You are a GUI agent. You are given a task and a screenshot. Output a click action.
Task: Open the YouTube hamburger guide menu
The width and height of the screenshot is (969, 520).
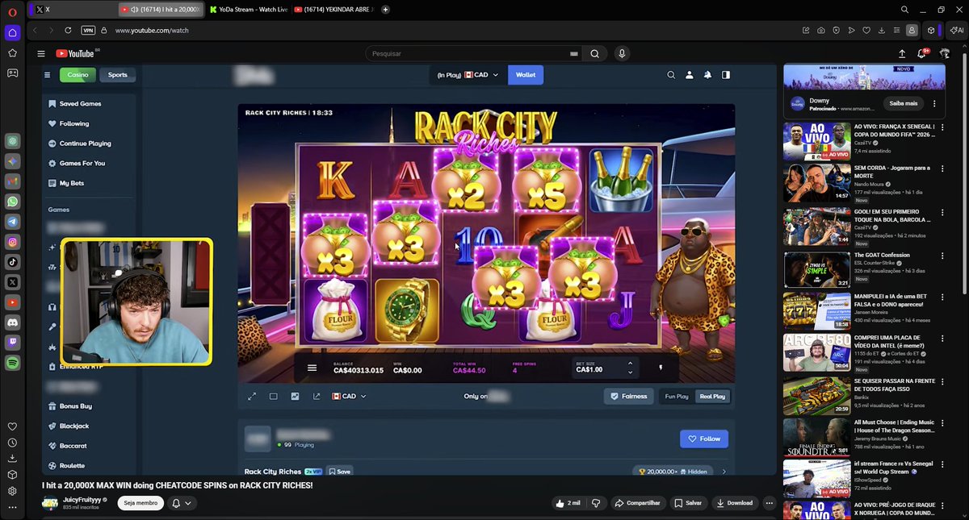(x=41, y=53)
